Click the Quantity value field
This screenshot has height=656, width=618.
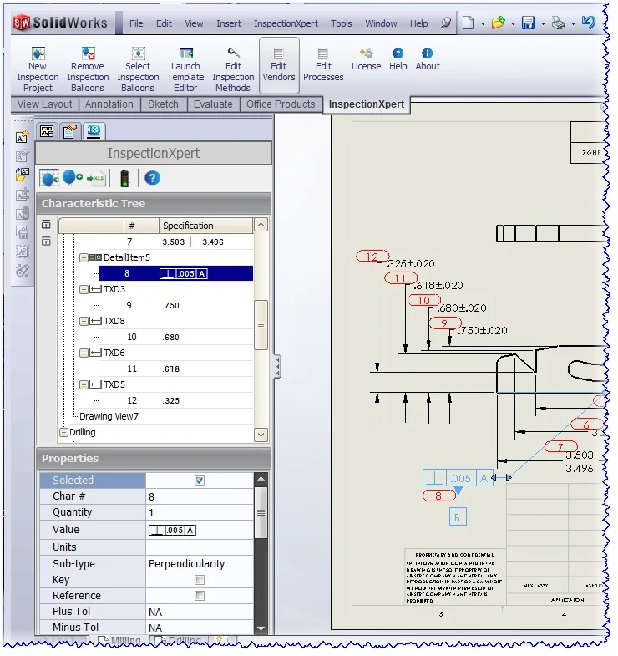tap(199, 512)
